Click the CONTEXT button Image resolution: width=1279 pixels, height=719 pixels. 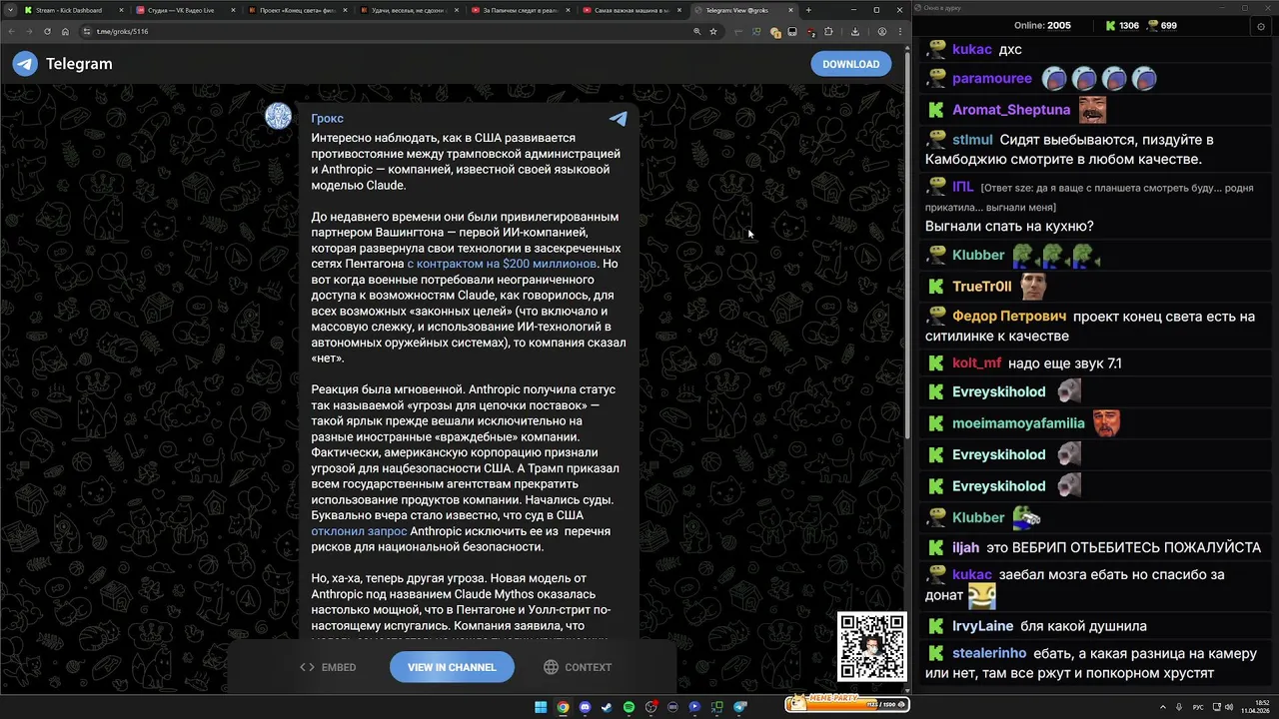point(578,667)
